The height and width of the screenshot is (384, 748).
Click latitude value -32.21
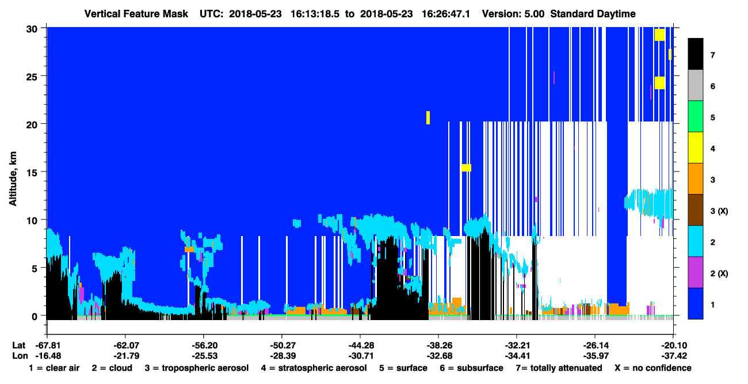(x=517, y=345)
